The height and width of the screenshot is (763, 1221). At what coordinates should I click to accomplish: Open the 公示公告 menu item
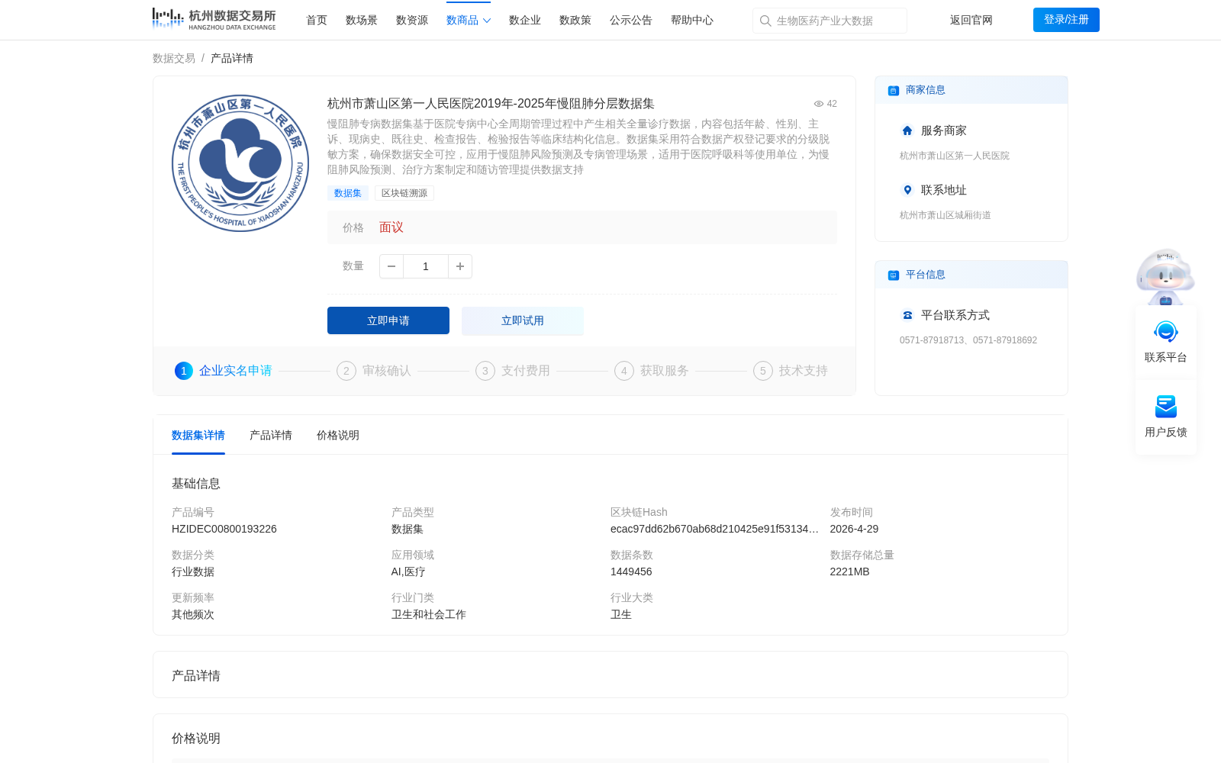[631, 20]
